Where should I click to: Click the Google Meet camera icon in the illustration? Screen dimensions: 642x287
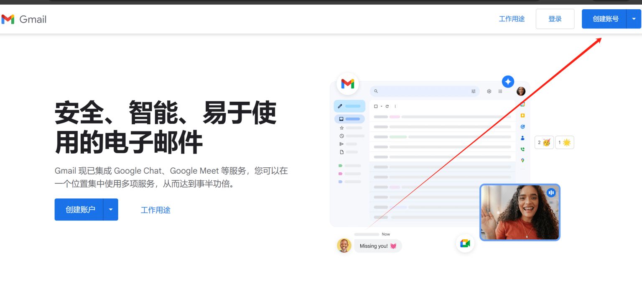point(465,243)
